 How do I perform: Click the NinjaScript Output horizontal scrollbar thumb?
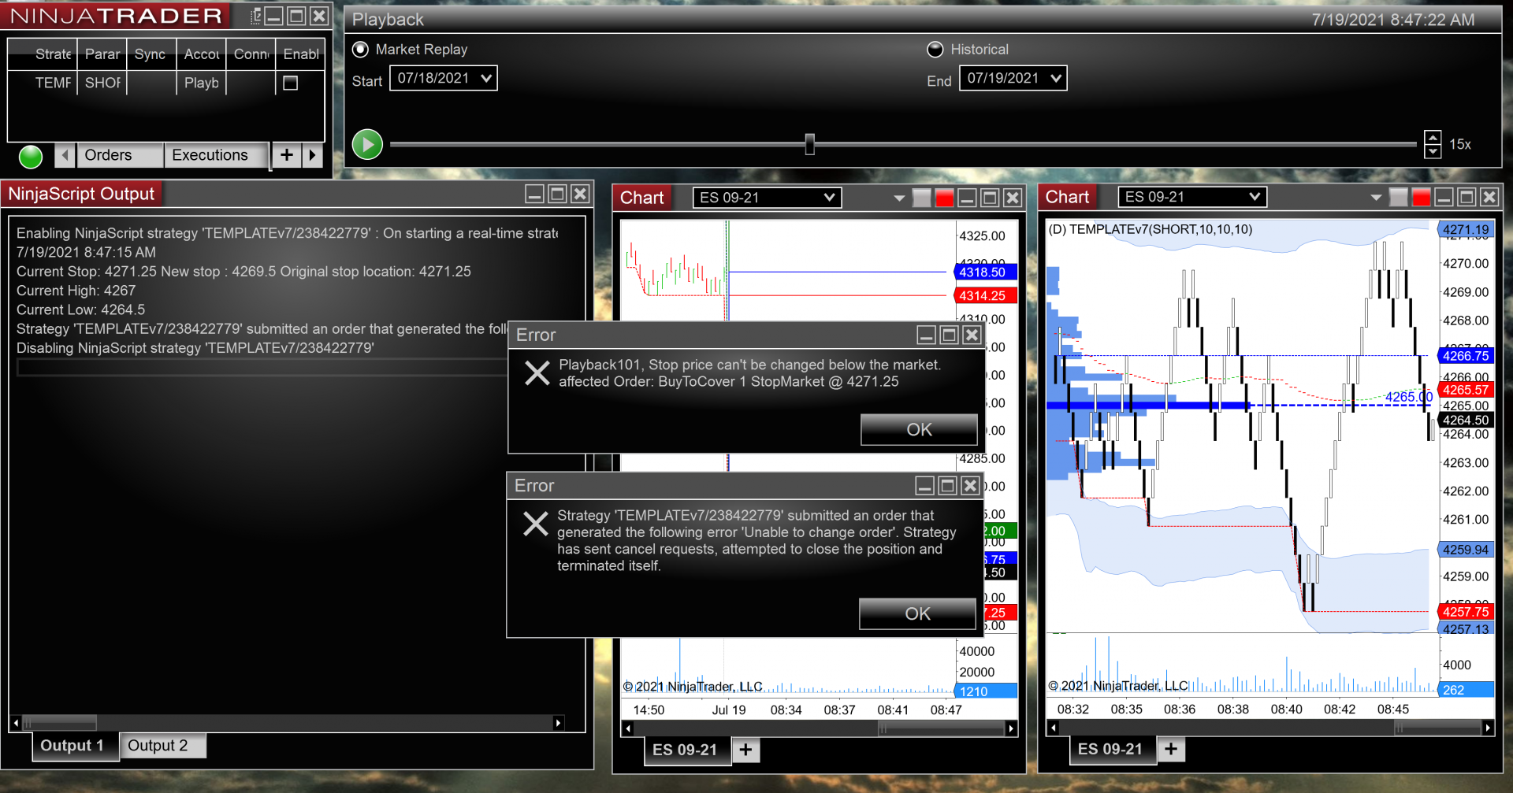pos(60,723)
